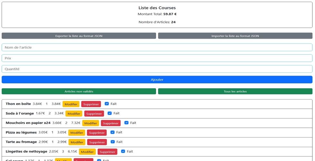The height and width of the screenshot is (161, 315).
Task: Uncheck Fait for Soda à l'orange
Action: 110,113
